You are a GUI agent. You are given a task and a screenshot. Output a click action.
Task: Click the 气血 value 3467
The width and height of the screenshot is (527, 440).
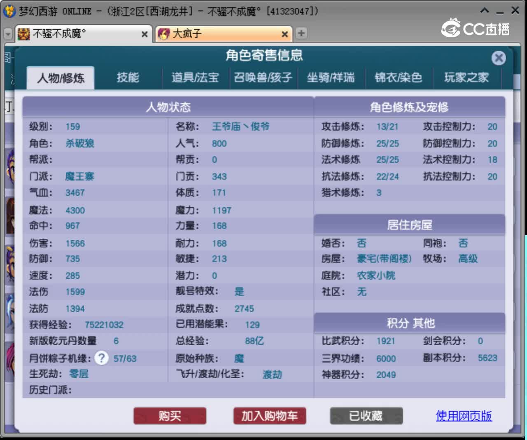coord(75,192)
